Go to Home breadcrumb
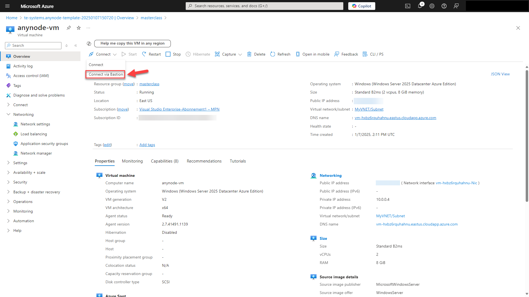Viewport: 529px width, 297px height. point(12,18)
